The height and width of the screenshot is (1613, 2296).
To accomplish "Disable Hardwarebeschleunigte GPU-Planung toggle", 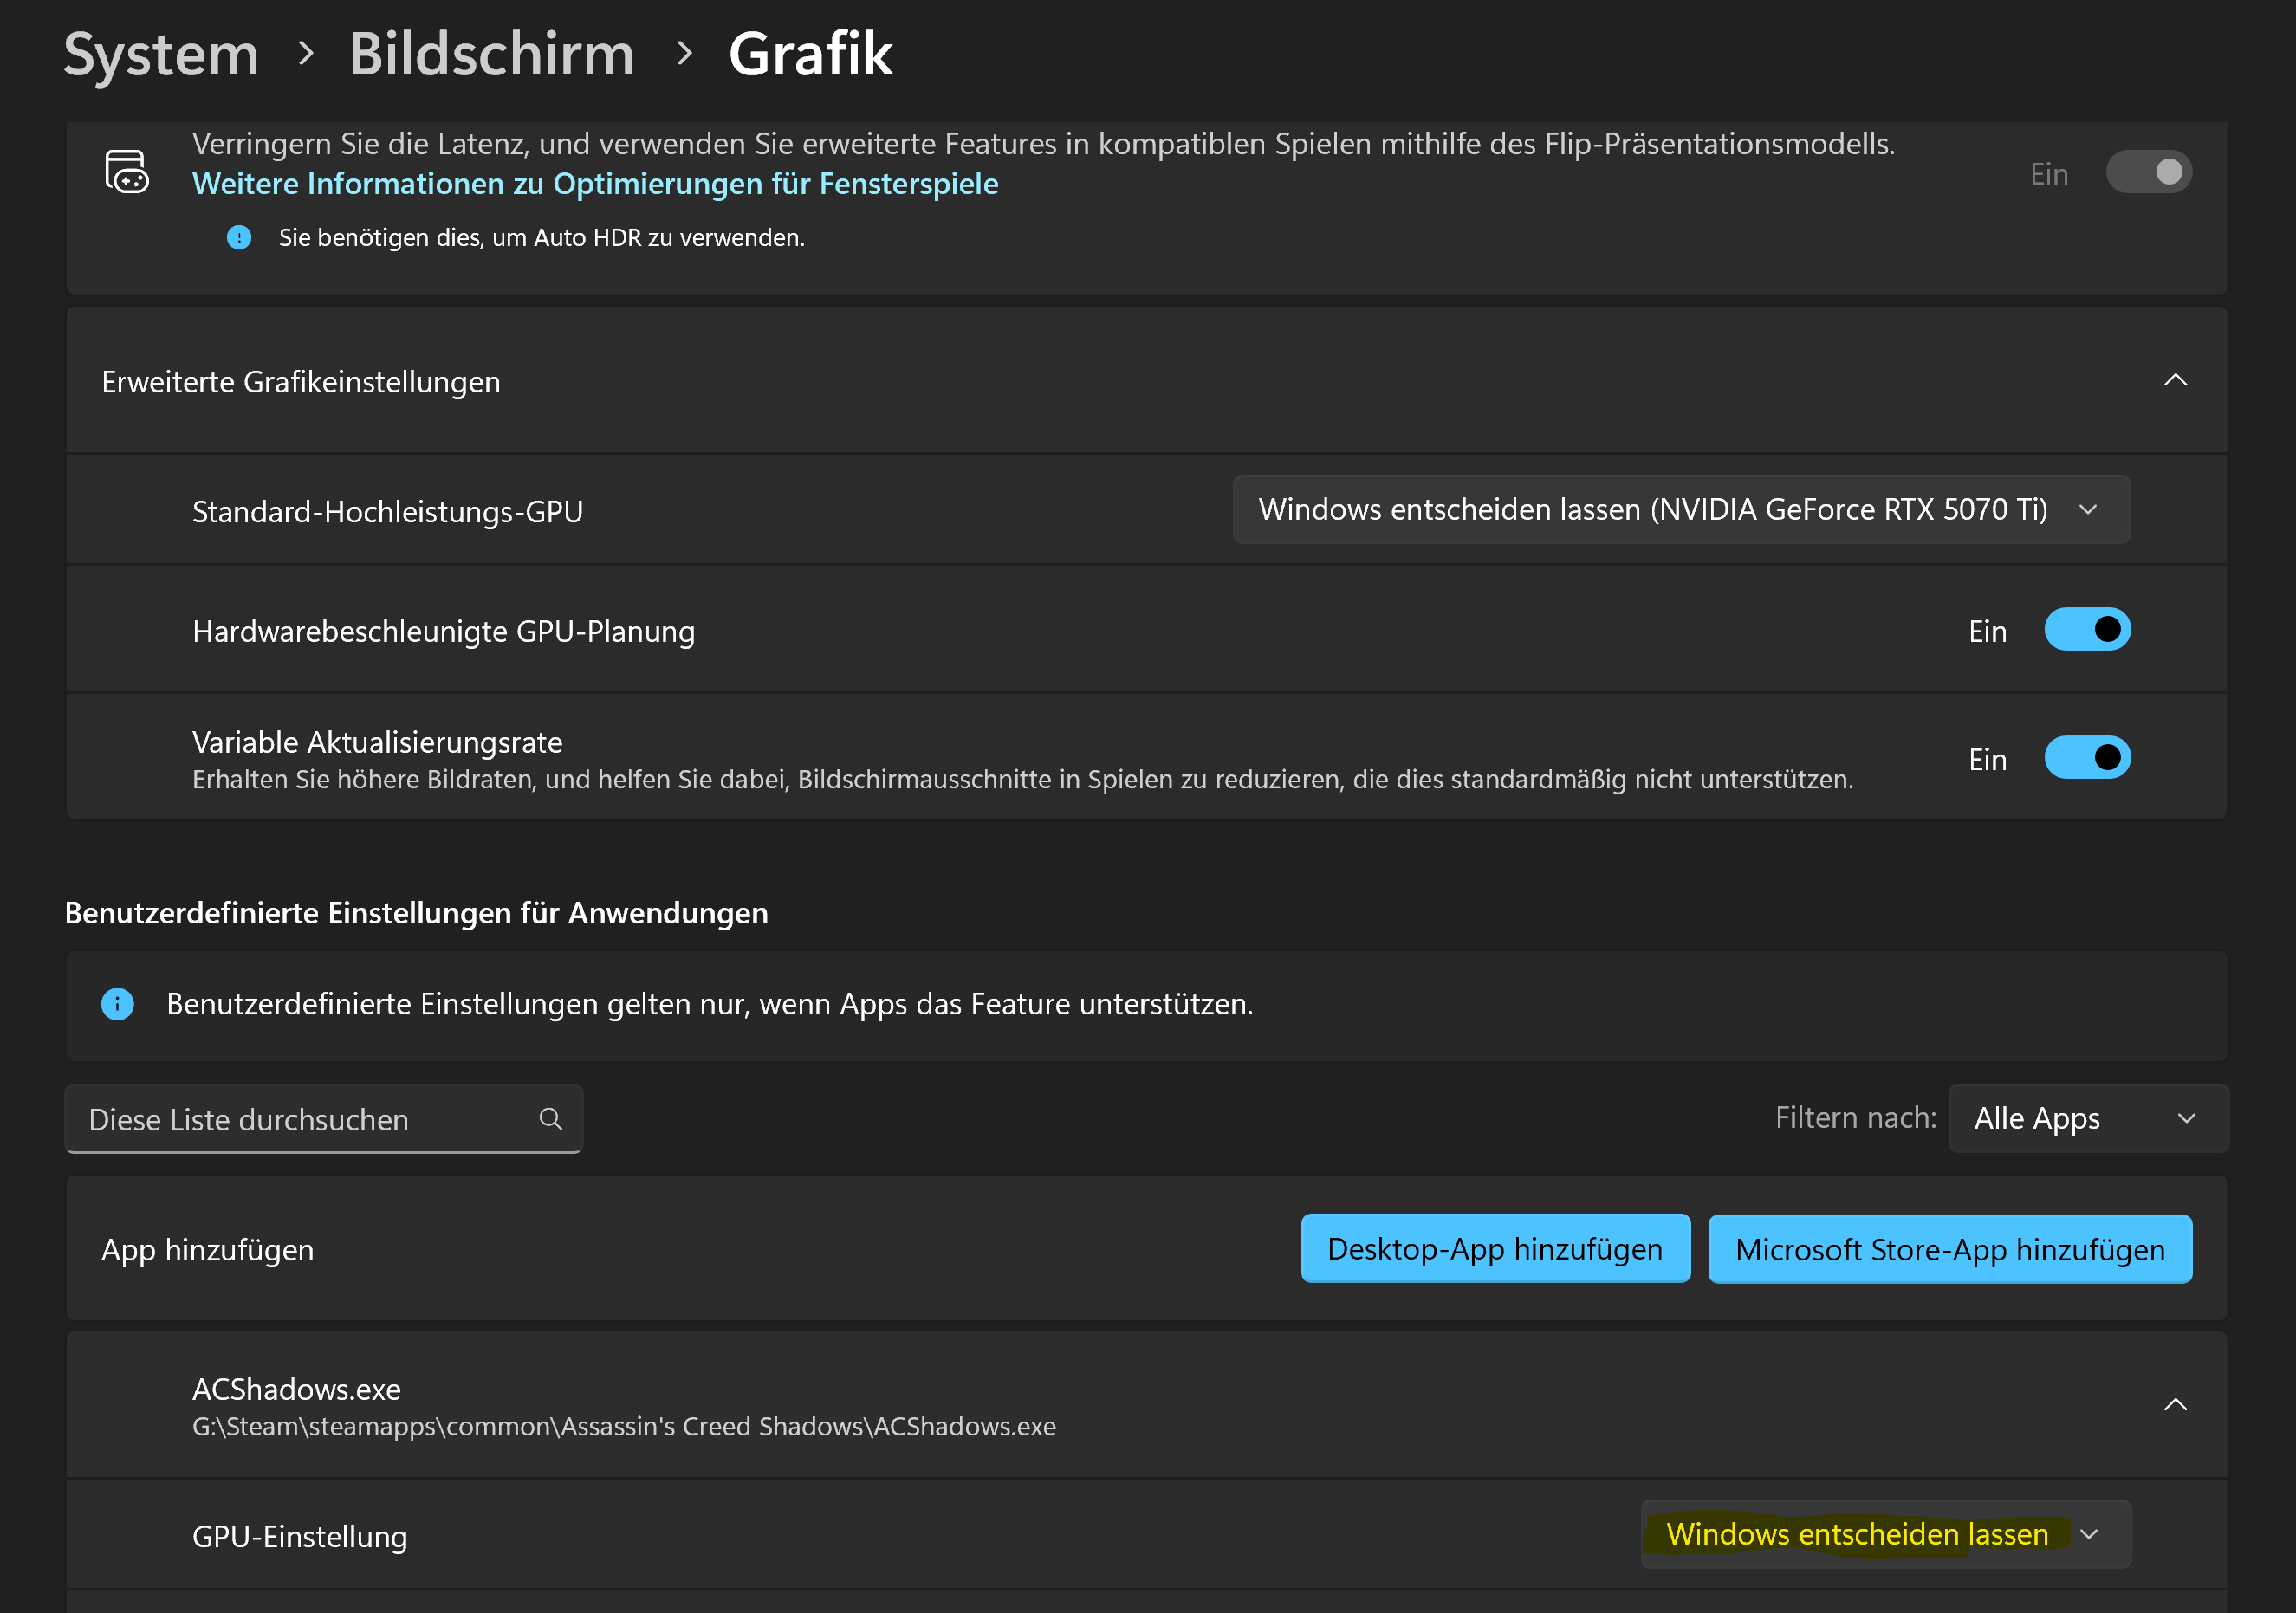I will coord(2087,630).
